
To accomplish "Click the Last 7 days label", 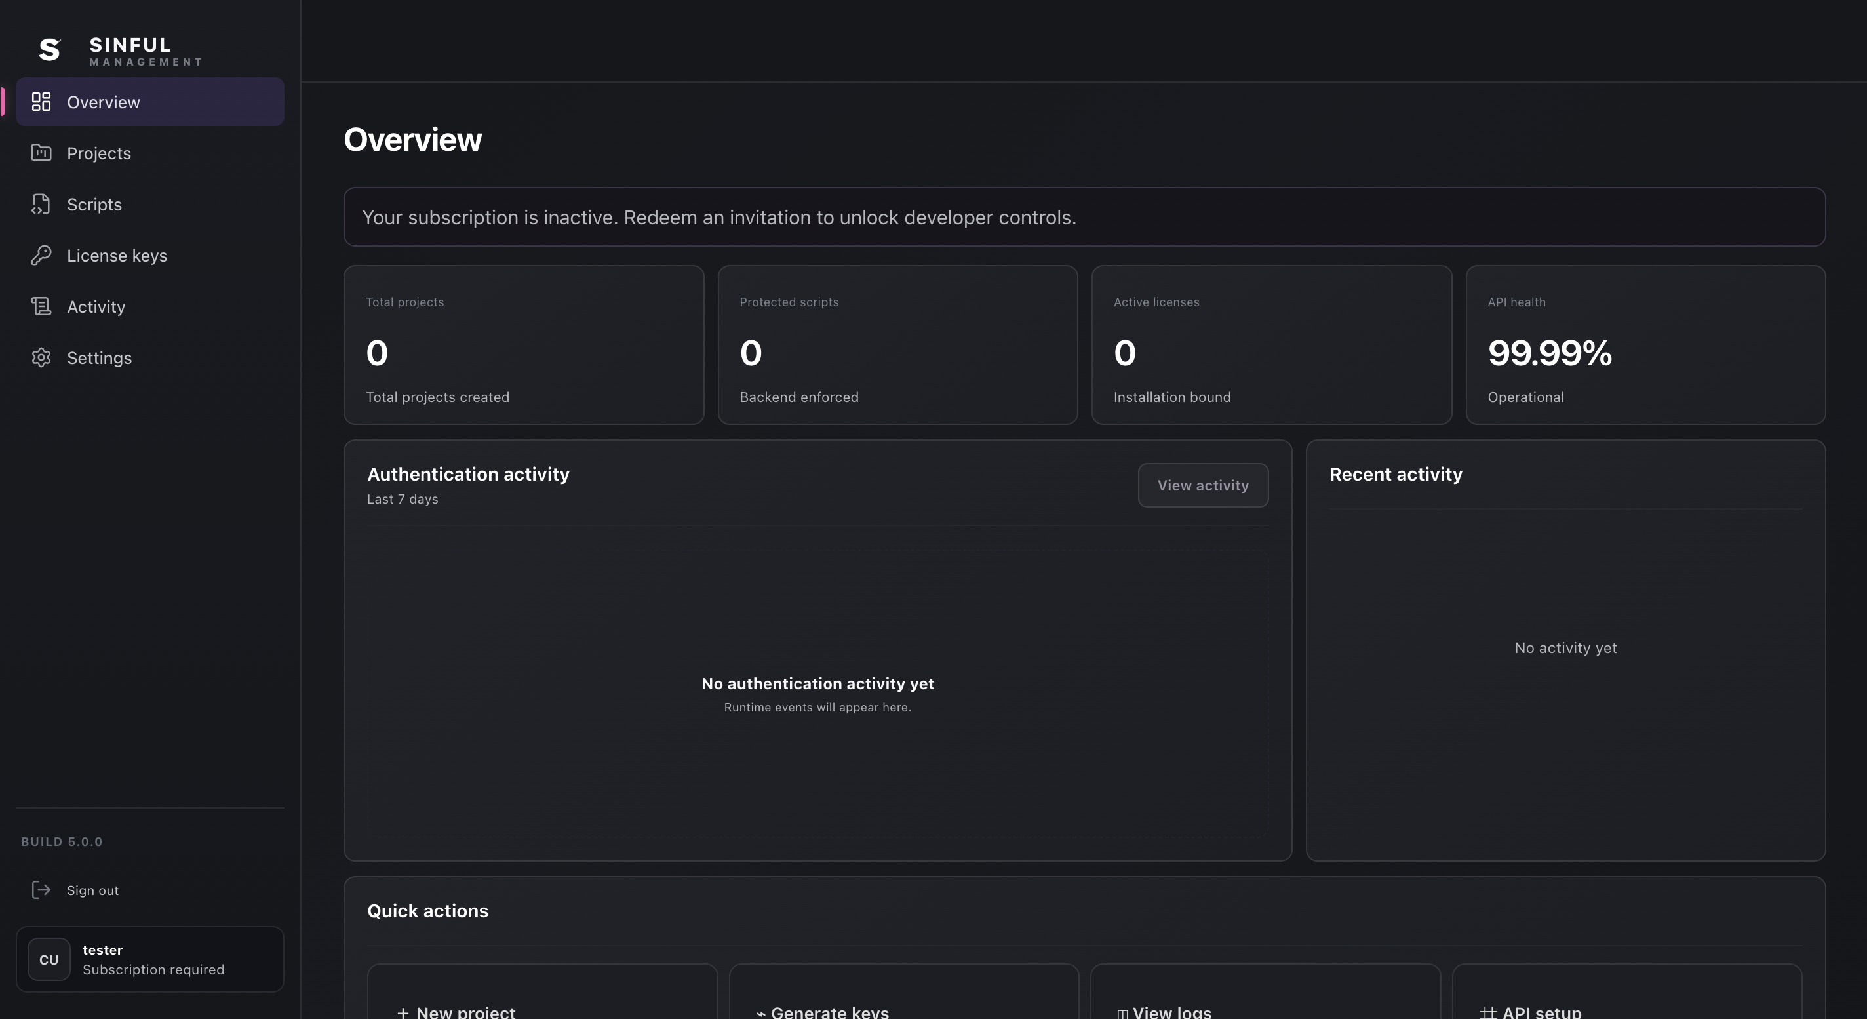I will point(403,498).
